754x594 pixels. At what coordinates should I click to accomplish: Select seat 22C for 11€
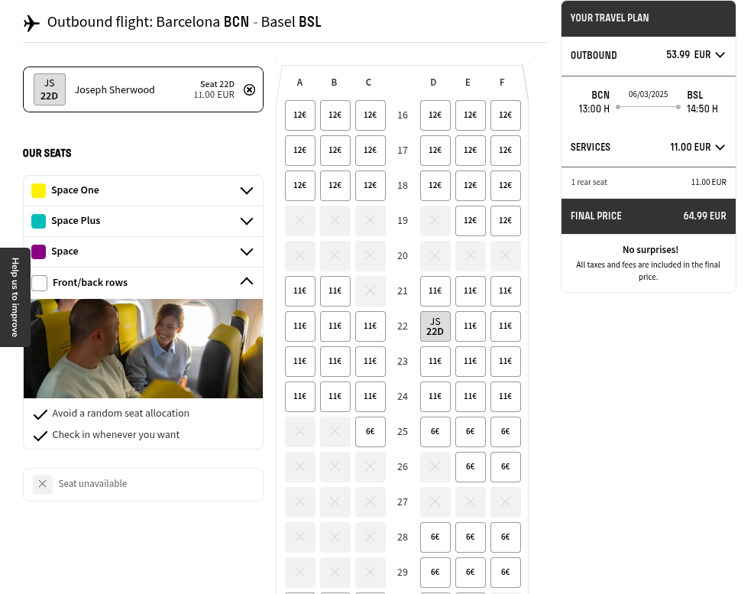coord(371,326)
